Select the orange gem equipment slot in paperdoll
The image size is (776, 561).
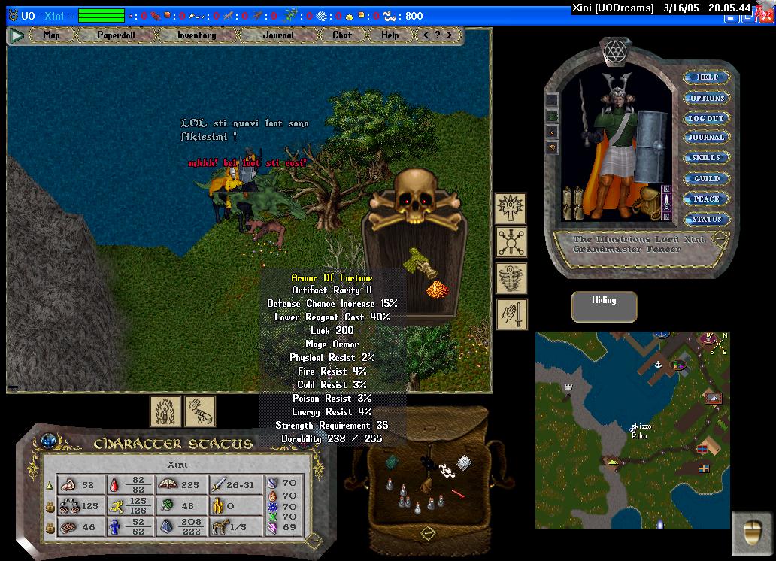[x=553, y=147]
